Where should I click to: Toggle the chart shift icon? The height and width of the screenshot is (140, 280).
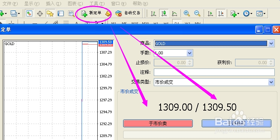coord(221,13)
